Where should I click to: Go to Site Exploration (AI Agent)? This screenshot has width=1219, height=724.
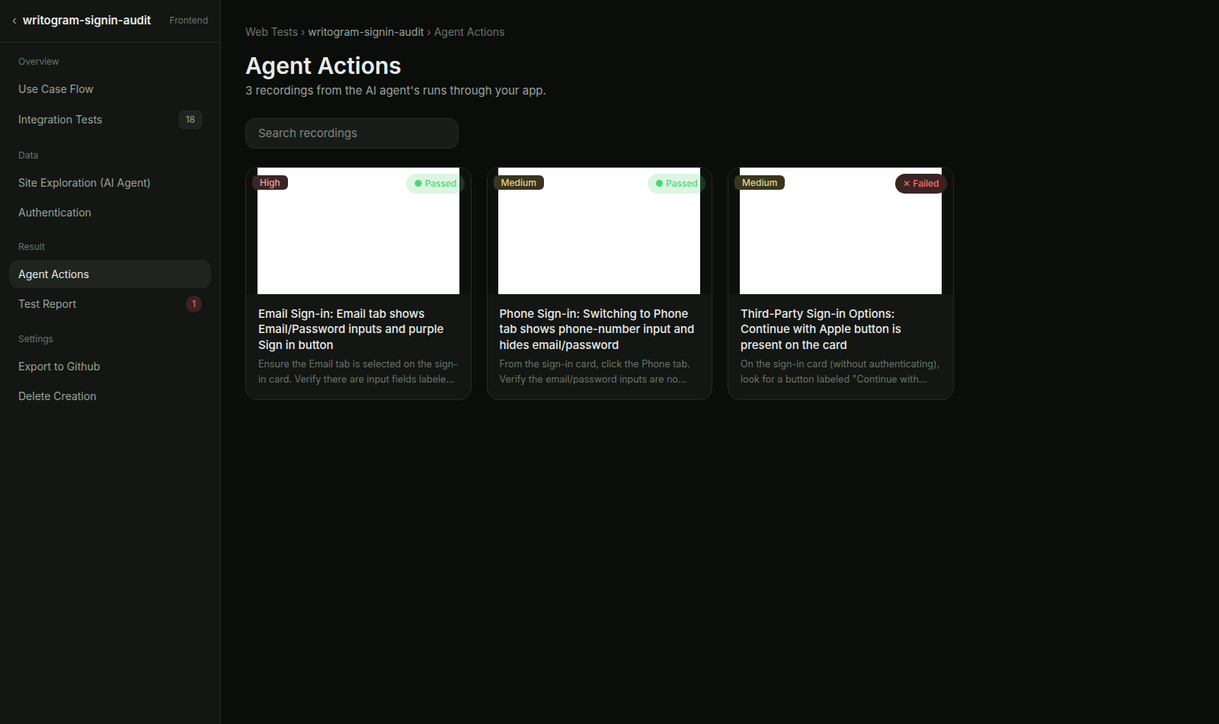coord(110,183)
